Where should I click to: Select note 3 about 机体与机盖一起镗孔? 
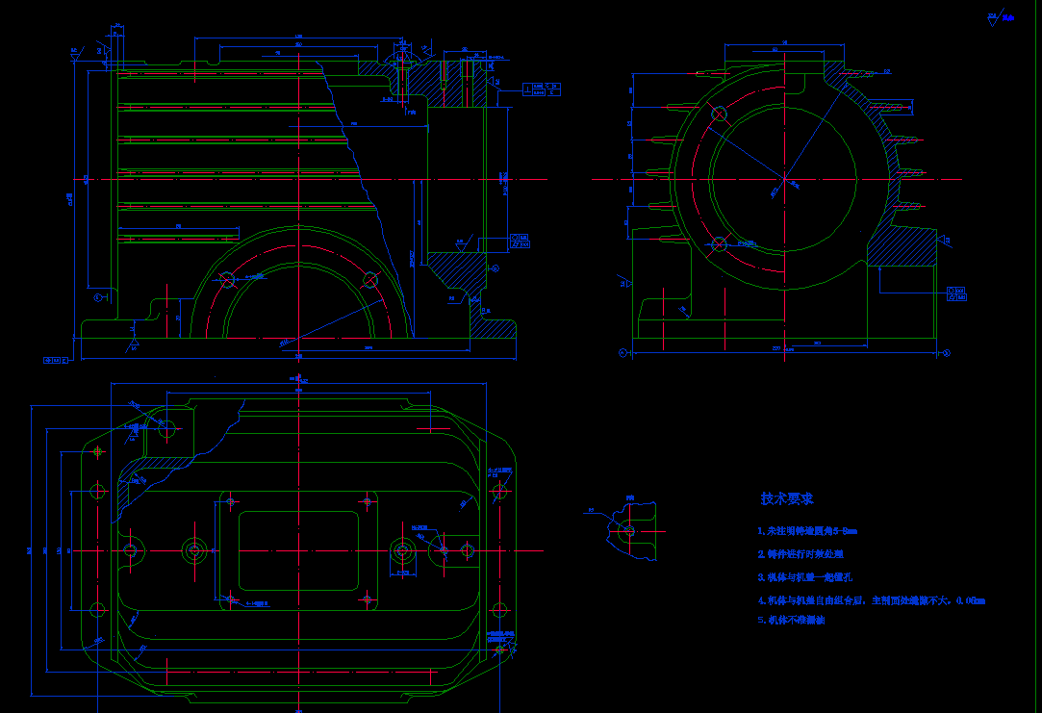(804, 576)
